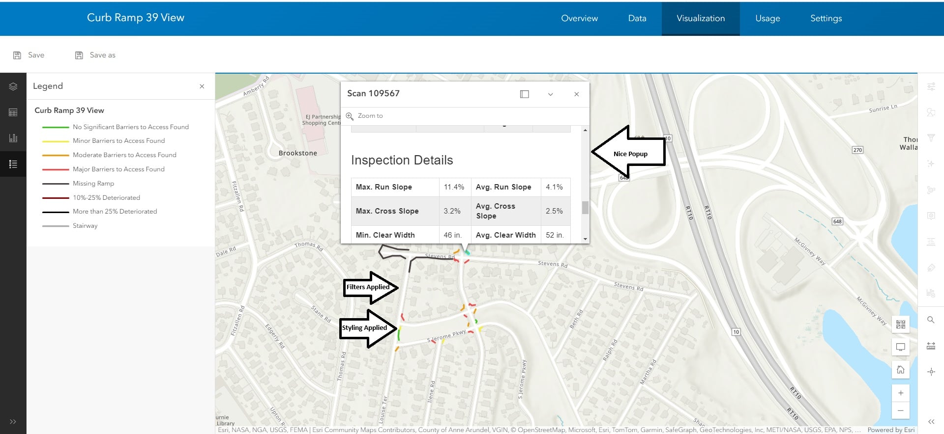Open the Basemap gallery button on map

(x=901, y=324)
